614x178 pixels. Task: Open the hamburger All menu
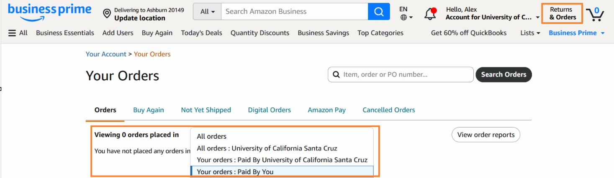click(18, 33)
